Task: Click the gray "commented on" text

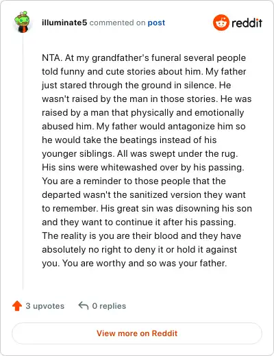Action: click(x=117, y=23)
